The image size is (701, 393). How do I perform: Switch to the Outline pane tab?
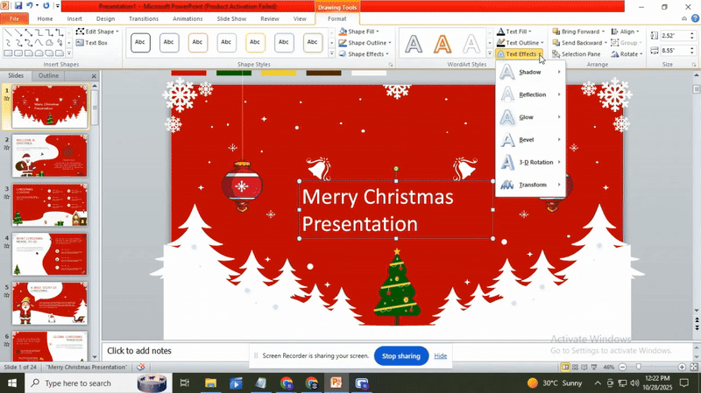click(49, 76)
